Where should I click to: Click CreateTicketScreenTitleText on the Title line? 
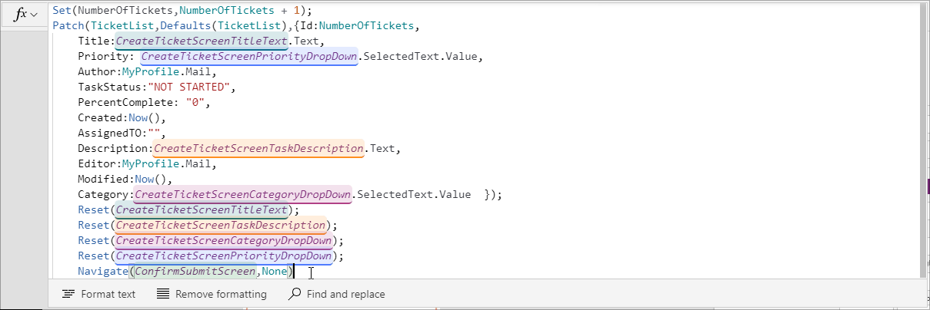(202, 41)
